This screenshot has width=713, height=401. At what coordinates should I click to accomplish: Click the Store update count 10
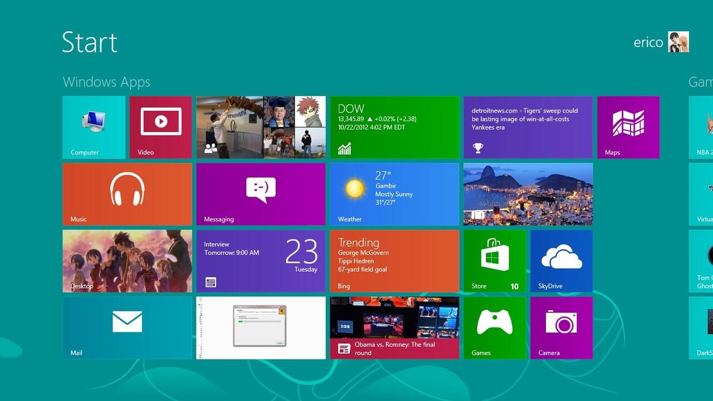pyautogui.click(x=514, y=286)
